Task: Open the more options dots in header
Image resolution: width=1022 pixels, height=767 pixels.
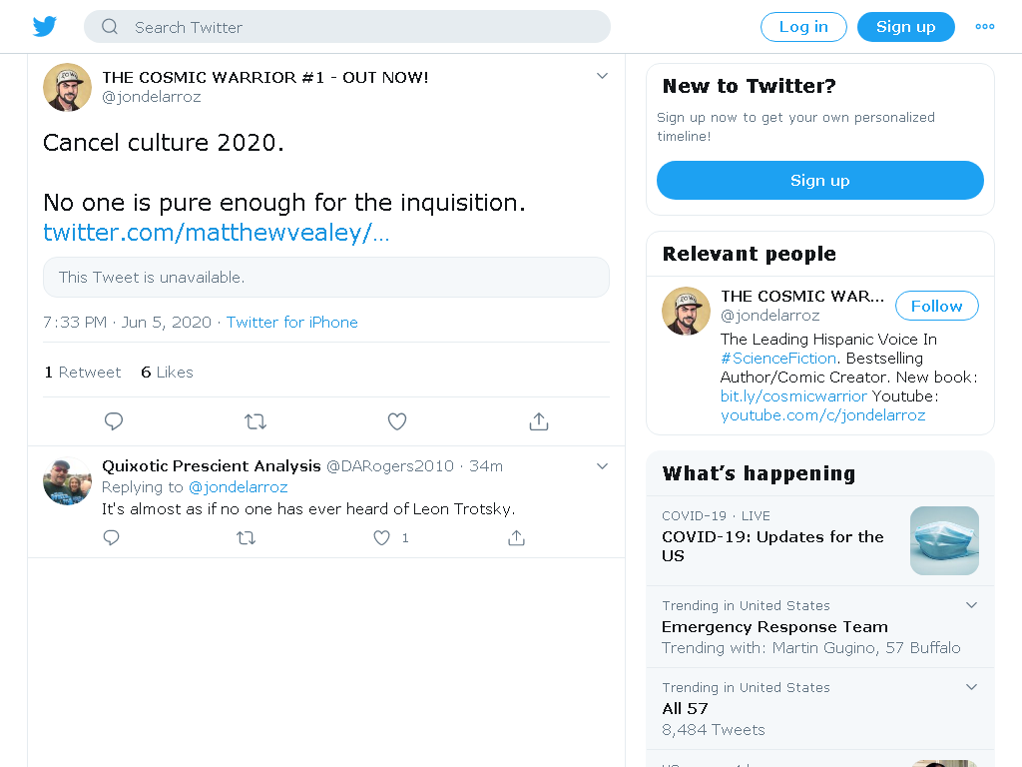Action: (984, 27)
